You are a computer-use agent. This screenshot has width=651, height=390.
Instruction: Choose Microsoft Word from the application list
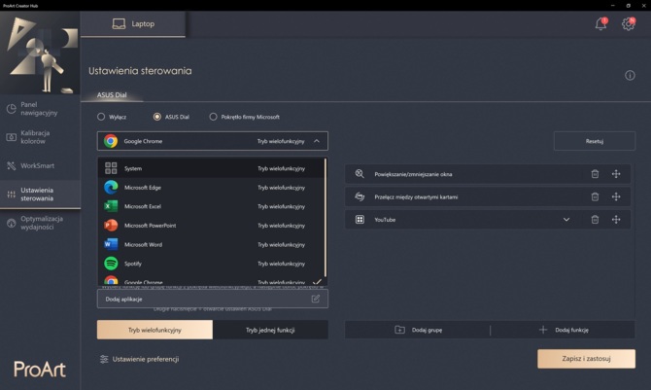click(x=211, y=244)
